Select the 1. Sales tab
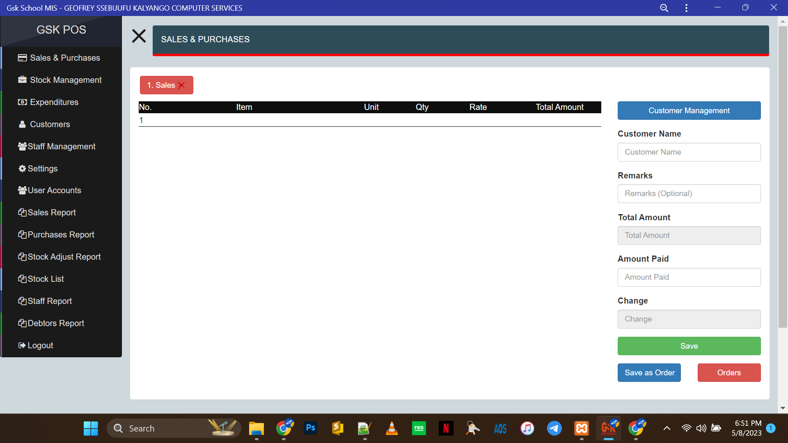The height and width of the screenshot is (443, 788). click(161, 85)
